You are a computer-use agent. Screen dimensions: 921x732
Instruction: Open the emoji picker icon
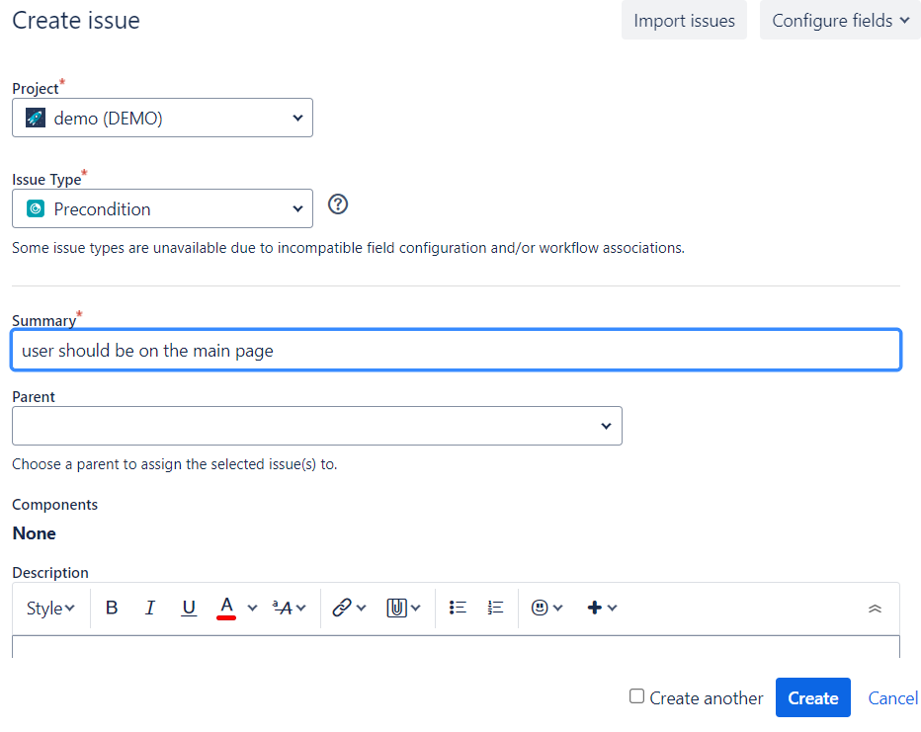coord(546,608)
